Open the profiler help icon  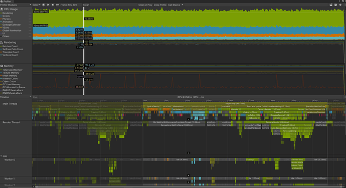click(340, 5)
